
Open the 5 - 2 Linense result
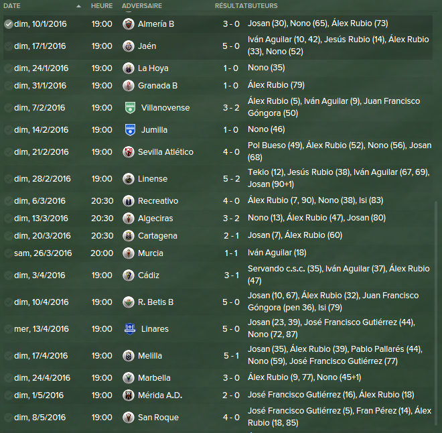230,179
